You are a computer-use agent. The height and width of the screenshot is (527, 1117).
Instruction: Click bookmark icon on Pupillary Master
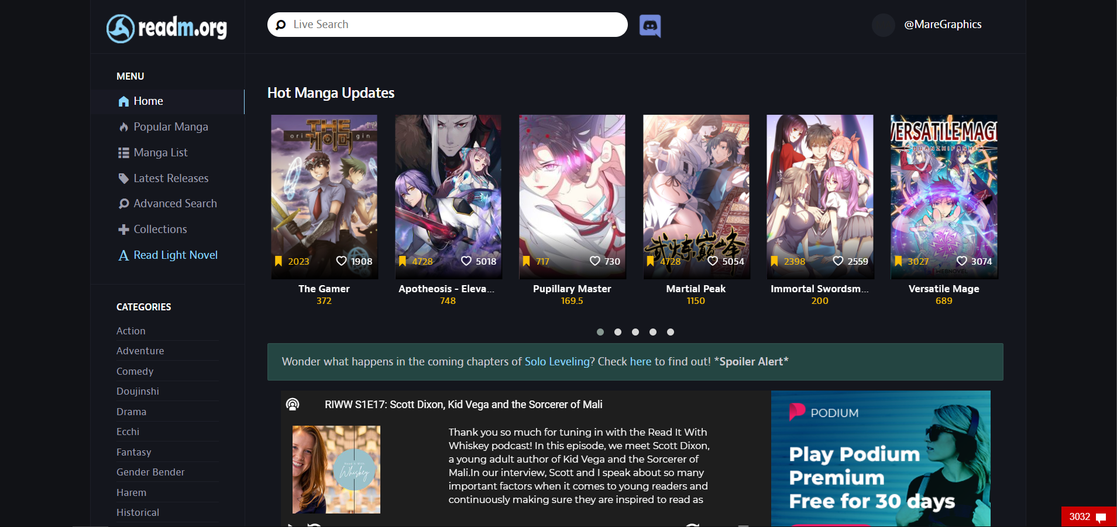[x=527, y=261]
